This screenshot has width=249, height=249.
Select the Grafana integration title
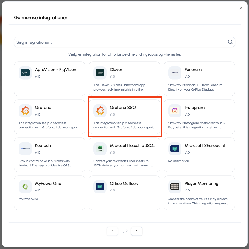43,108
